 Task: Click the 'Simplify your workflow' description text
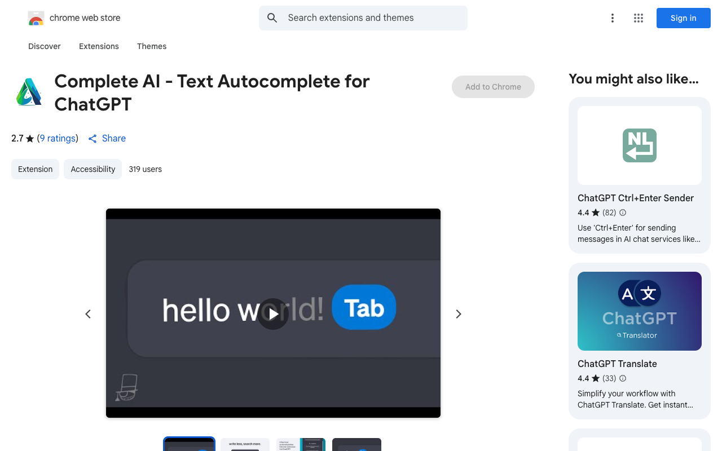click(636, 399)
